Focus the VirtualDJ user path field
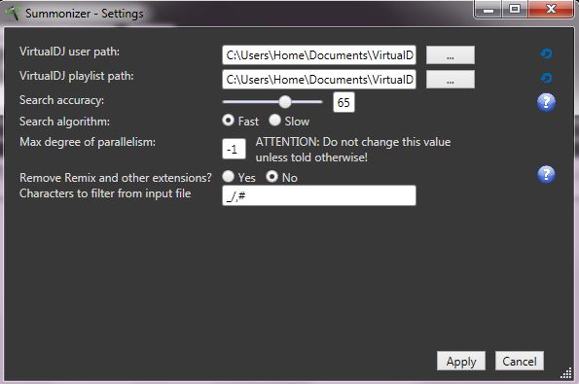The height and width of the screenshot is (384, 579). [x=319, y=55]
